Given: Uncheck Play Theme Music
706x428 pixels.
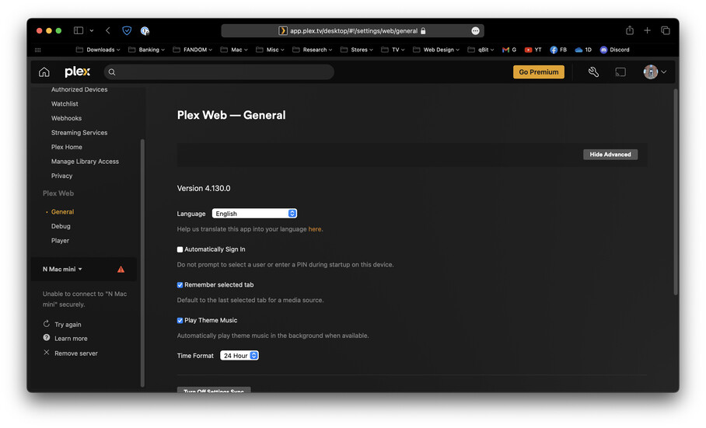Looking at the screenshot, I should click(x=180, y=321).
